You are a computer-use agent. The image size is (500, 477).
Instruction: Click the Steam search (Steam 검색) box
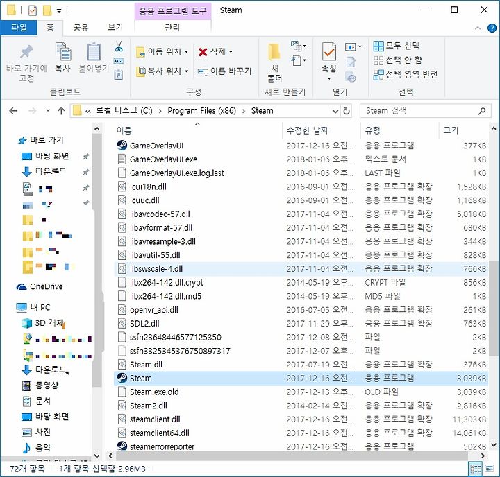[x=426, y=111]
